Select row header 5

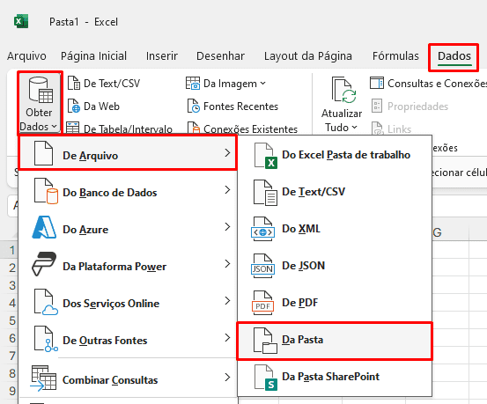pos(10,320)
